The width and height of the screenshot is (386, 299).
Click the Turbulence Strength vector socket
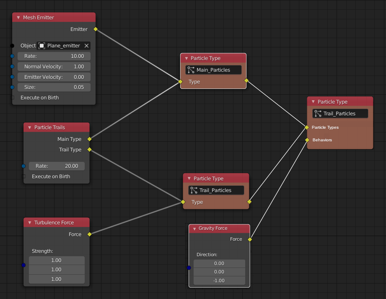tap(23, 265)
